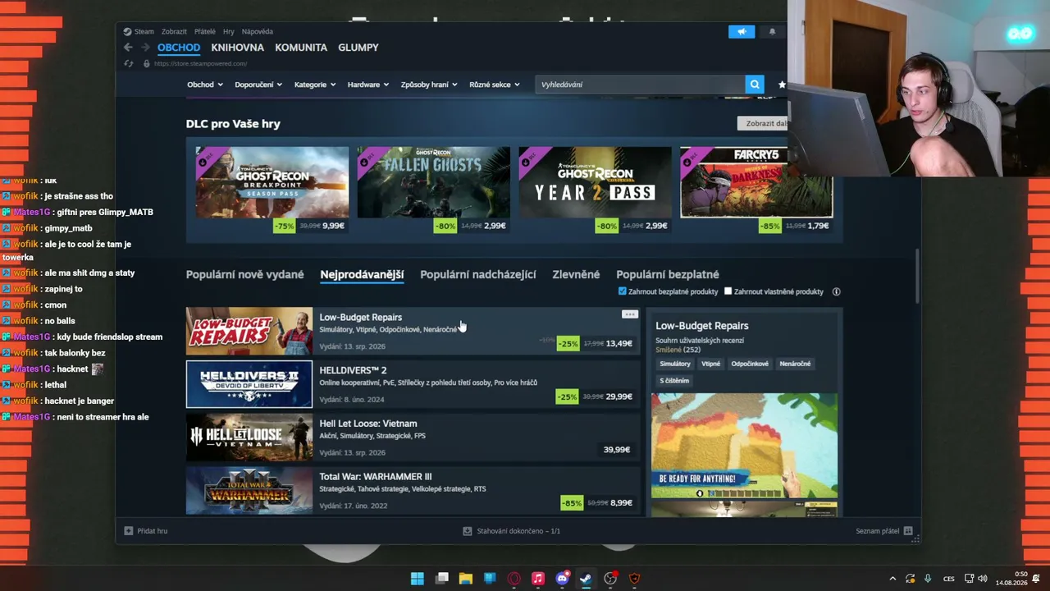Open the pink music app on taskbar
The width and height of the screenshot is (1050, 591).
pyautogui.click(x=538, y=579)
